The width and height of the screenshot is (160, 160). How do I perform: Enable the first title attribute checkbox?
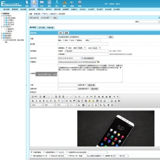64,40
